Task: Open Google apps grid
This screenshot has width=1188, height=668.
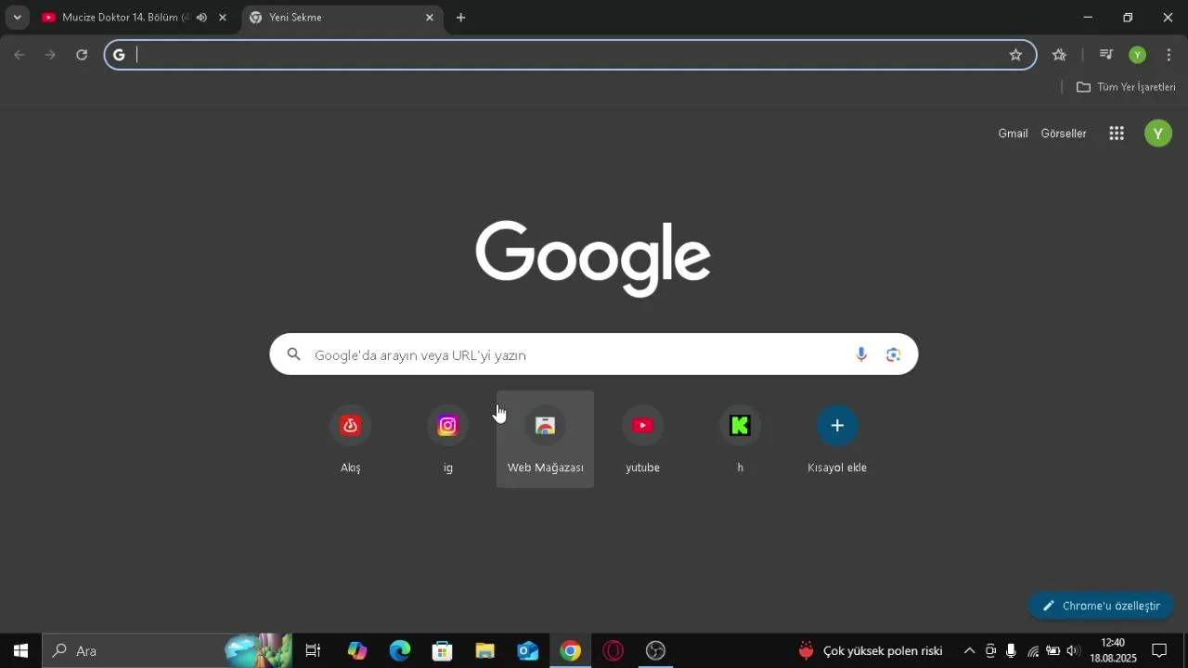Action: coord(1117,134)
